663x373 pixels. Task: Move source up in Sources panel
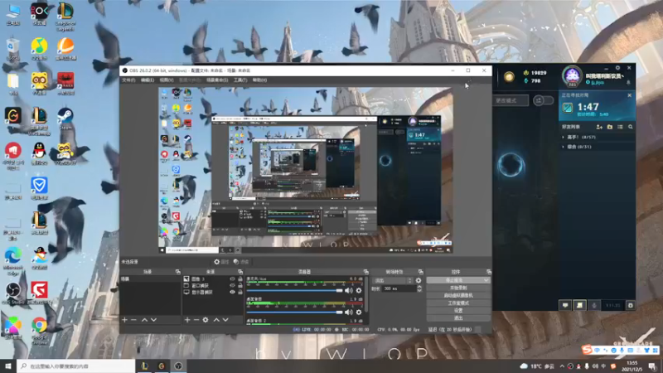click(216, 320)
